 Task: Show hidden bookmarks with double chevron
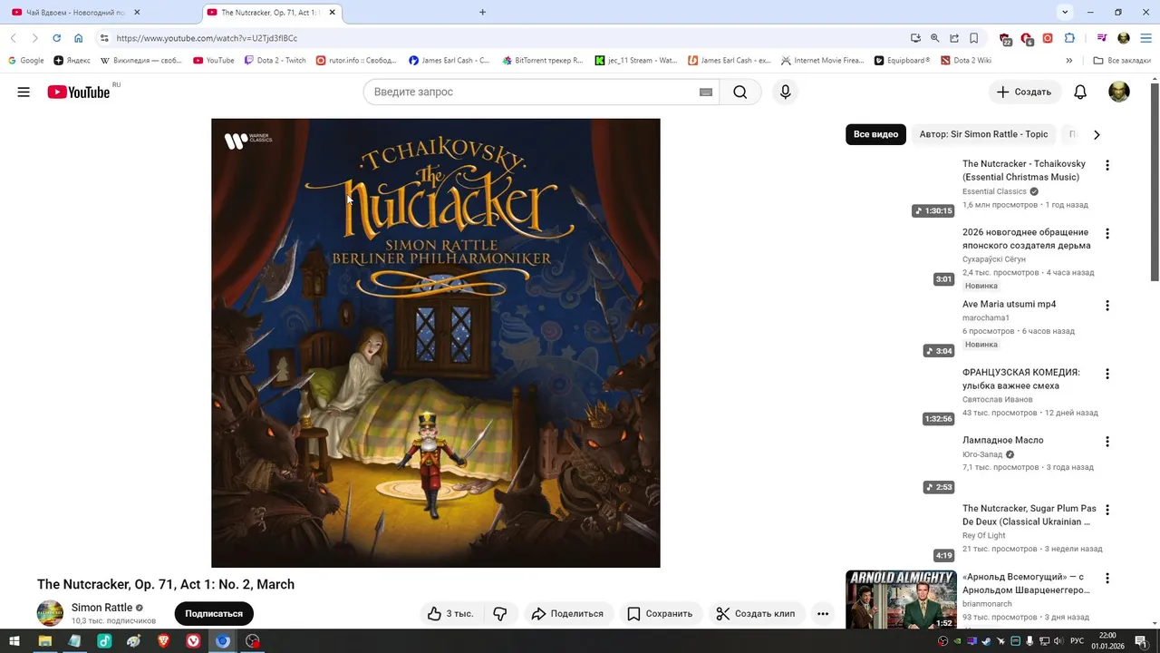coord(1069,61)
